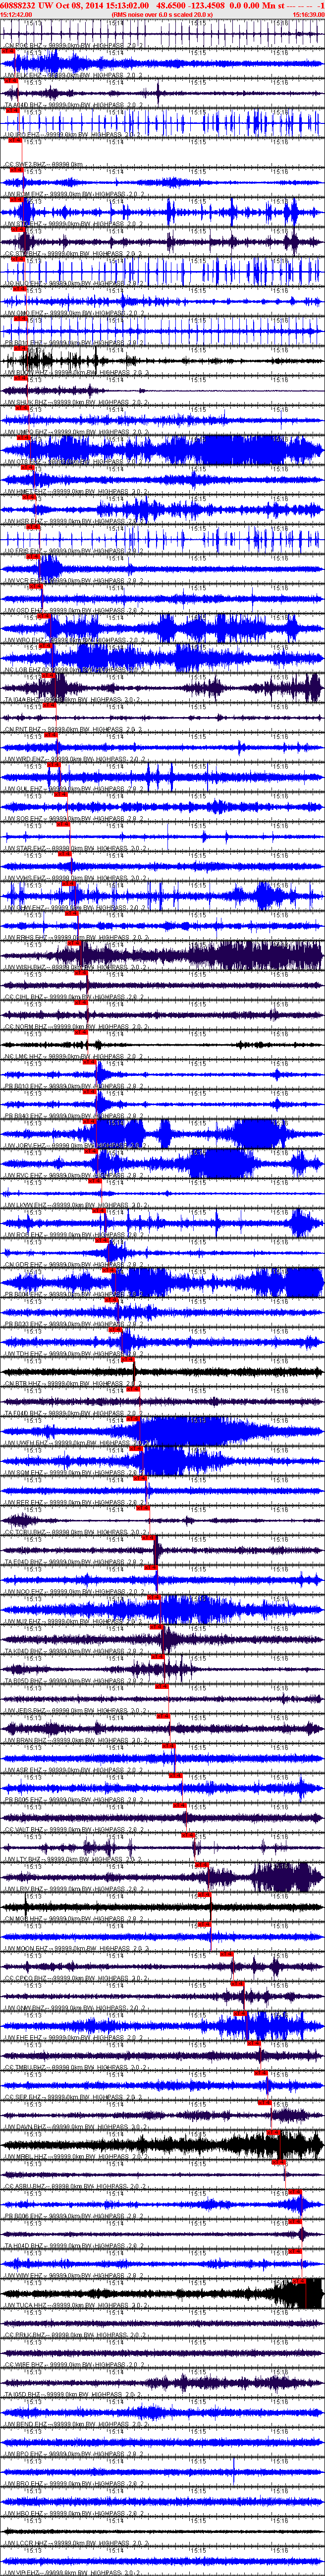
Task: Select the UW.GNW.EHZ trace label
Action: [x=74, y=313]
